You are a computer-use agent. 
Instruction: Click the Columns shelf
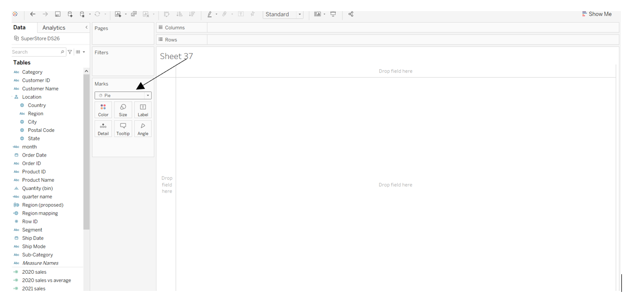tap(387, 27)
